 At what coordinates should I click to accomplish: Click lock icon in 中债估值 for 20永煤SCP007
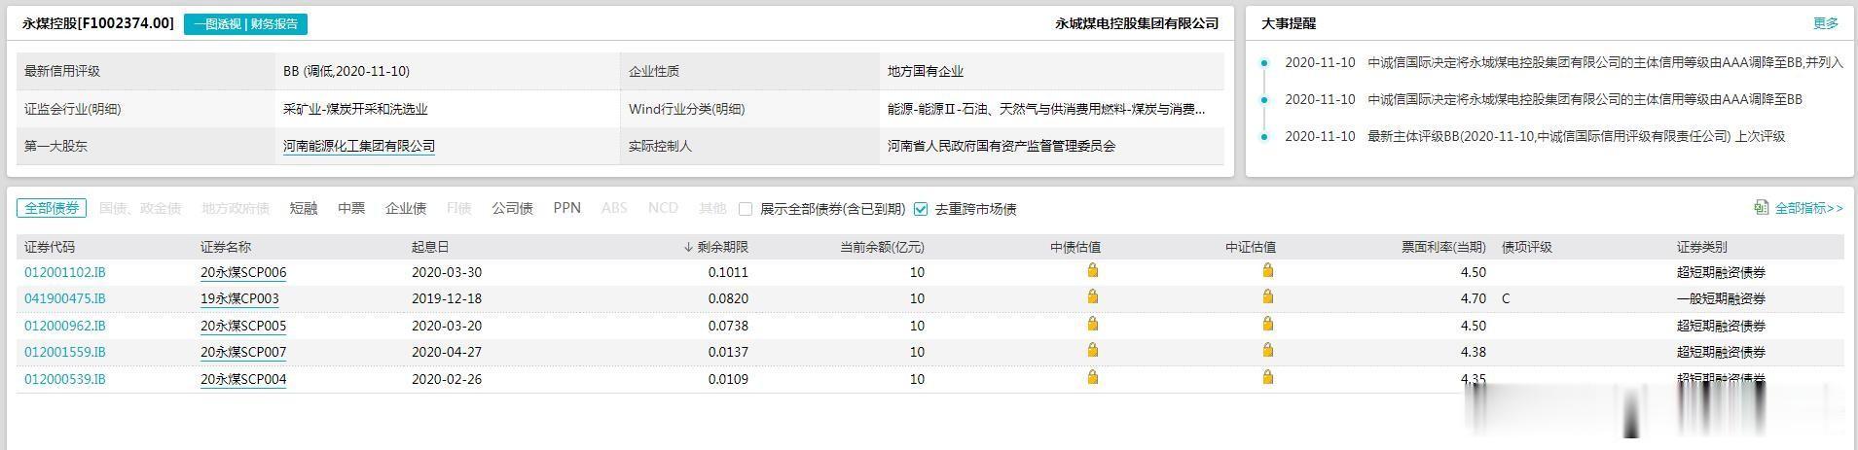pyautogui.click(x=1092, y=350)
